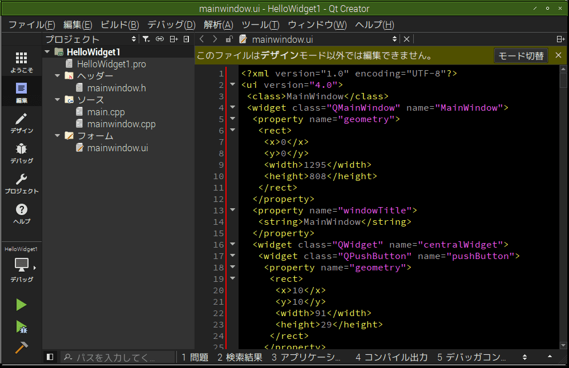Fold the centralWidget block at line 16
The width and height of the screenshot is (569, 368).
pyautogui.click(x=233, y=244)
